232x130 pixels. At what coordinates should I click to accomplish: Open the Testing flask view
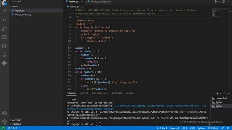tap(4, 55)
